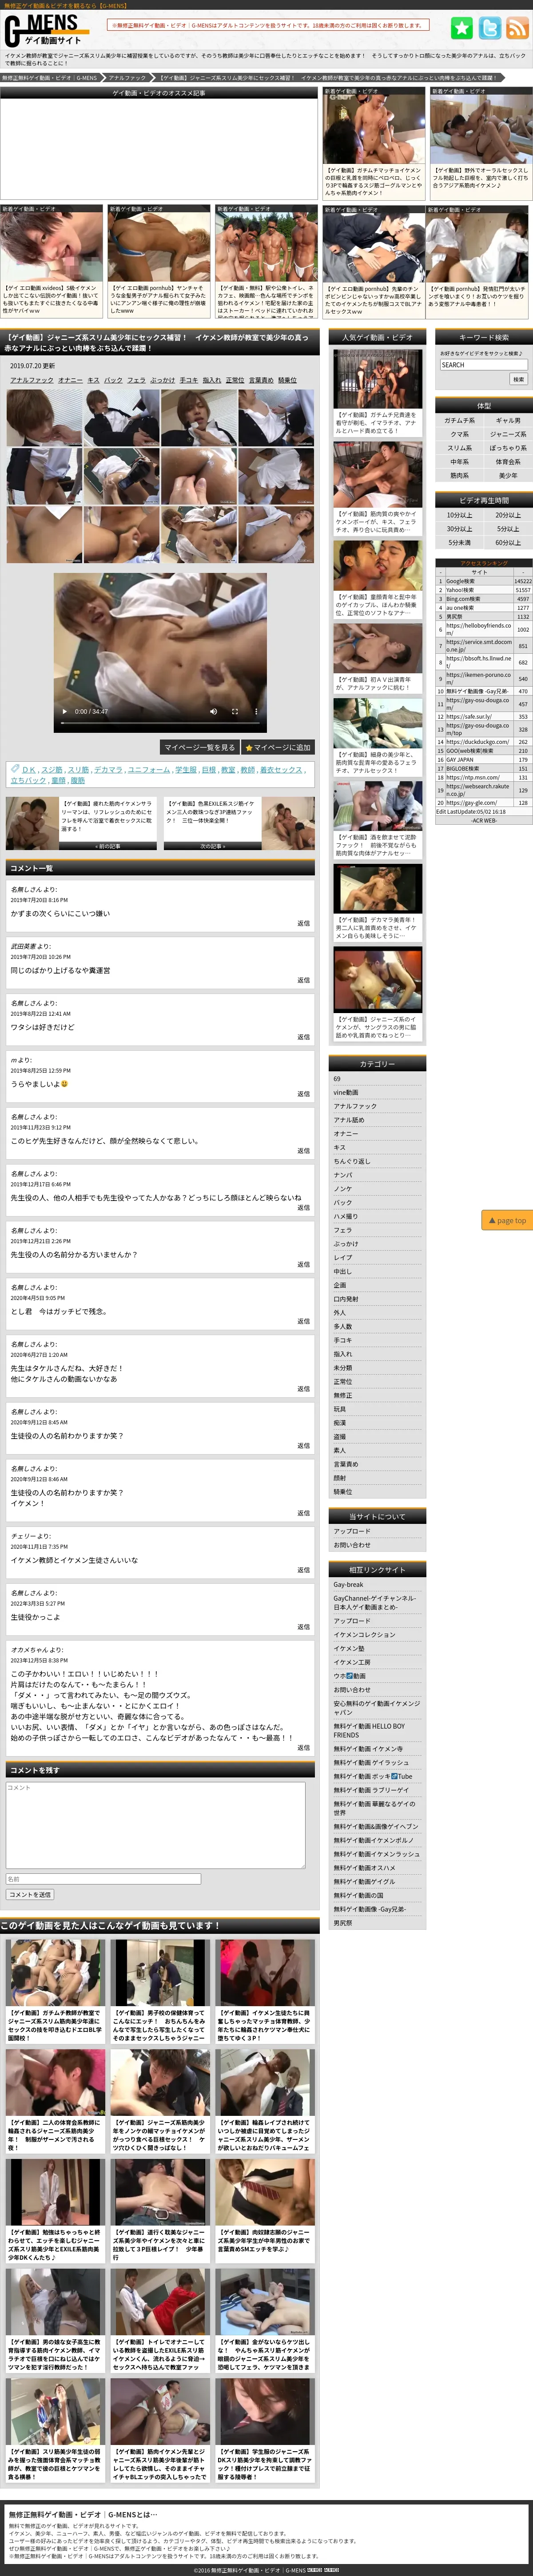Screen dimensions: 533x2576
Task: Select the ギャル男 body type
Action: point(508,421)
